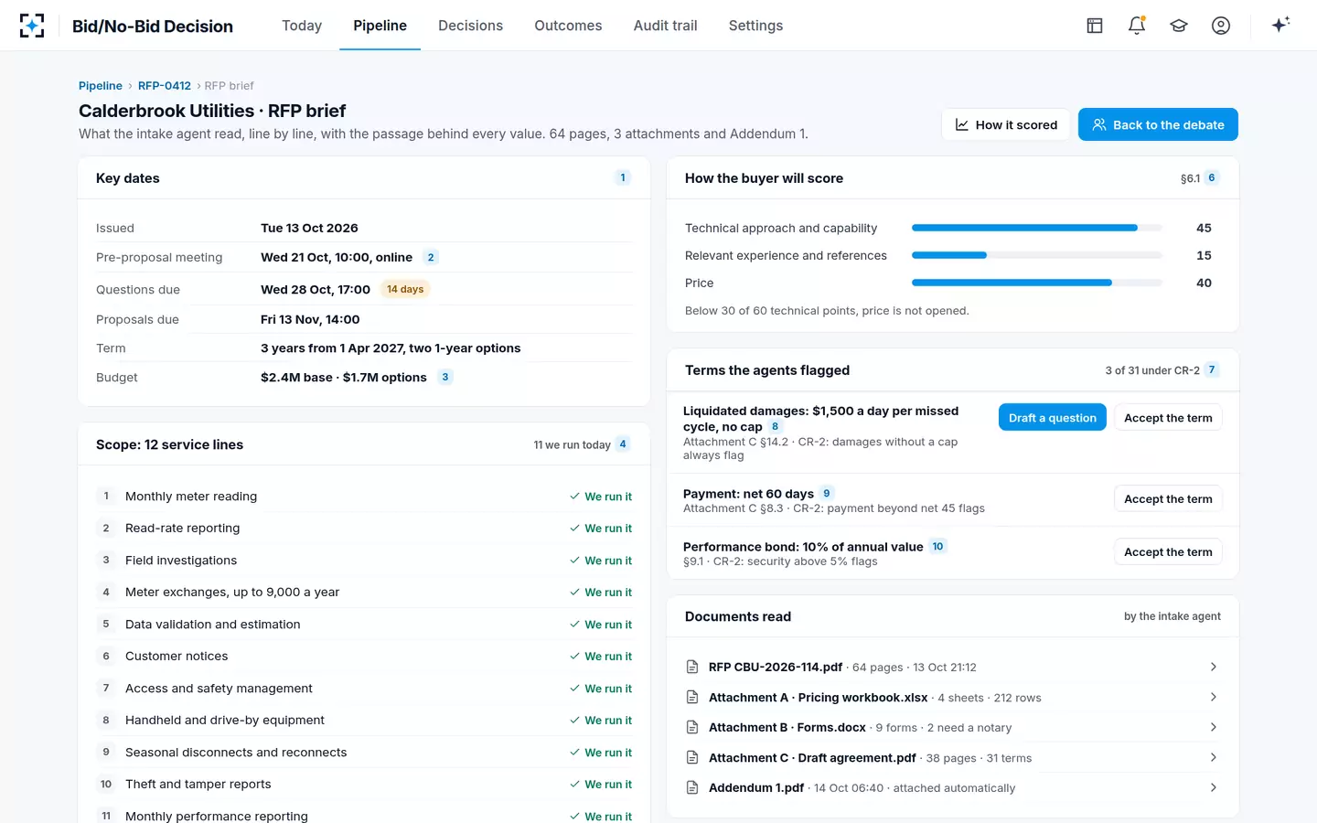Click the file icon beside Attachment A Pricing workbook
The width and height of the screenshot is (1317, 823).
tap(692, 698)
